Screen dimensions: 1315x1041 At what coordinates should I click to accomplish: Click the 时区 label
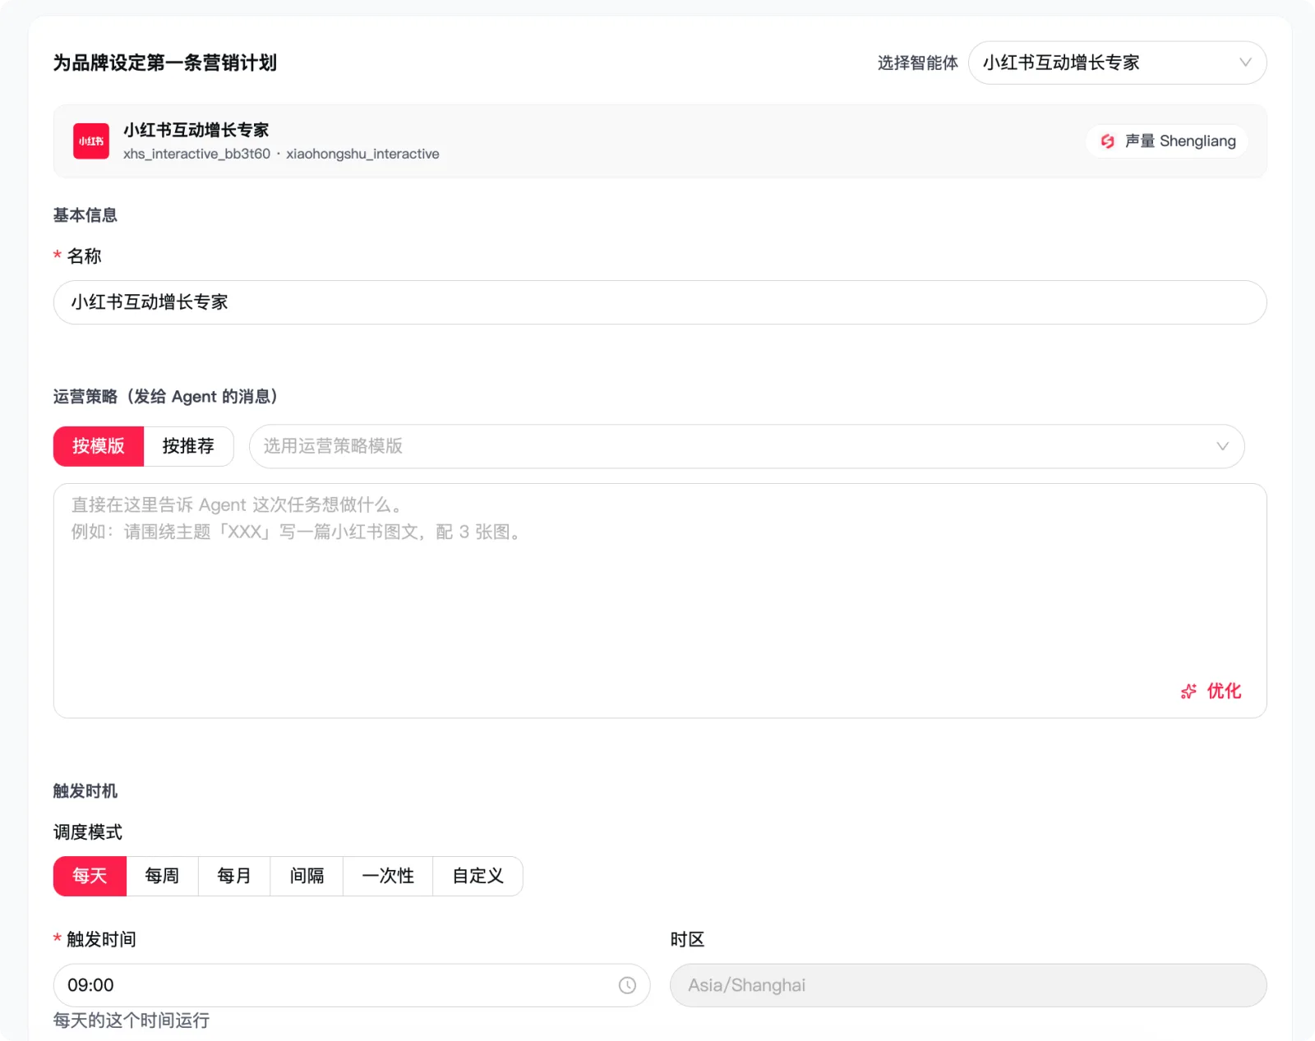(x=687, y=939)
